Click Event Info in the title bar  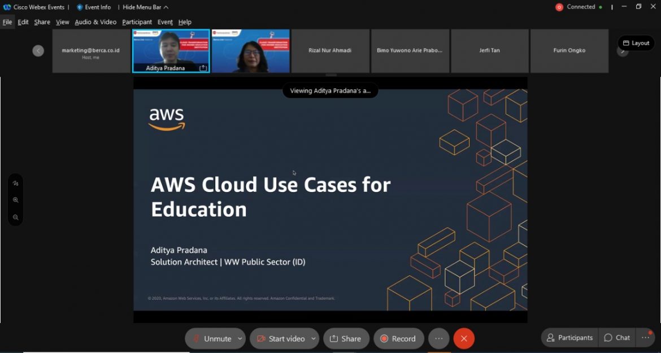click(94, 7)
